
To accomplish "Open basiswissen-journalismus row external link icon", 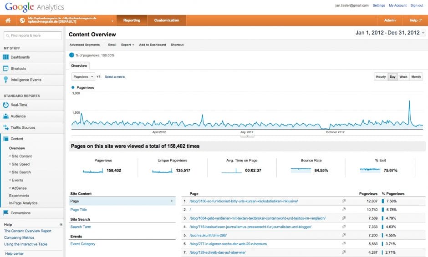I will (344, 227).
